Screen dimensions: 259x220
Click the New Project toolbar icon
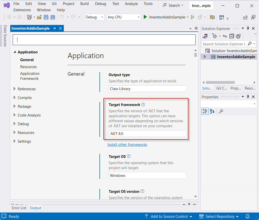(29, 17)
